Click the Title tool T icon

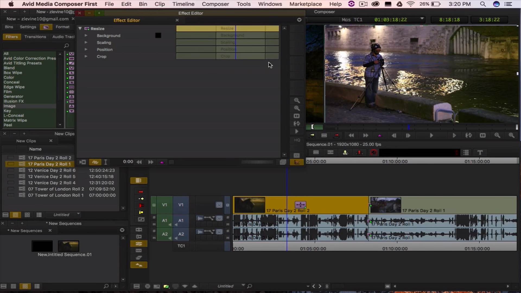480,152
